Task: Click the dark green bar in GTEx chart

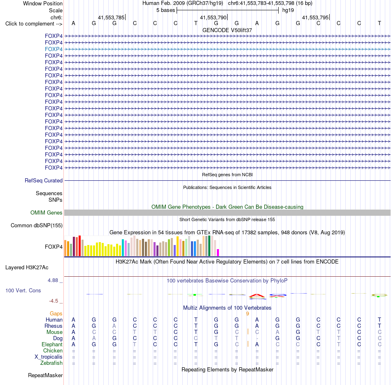Action: [x=209, y=246]
